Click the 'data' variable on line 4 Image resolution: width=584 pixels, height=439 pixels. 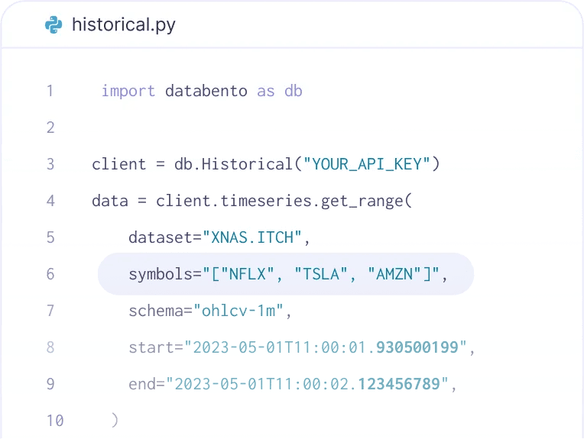tap(110, 201)
